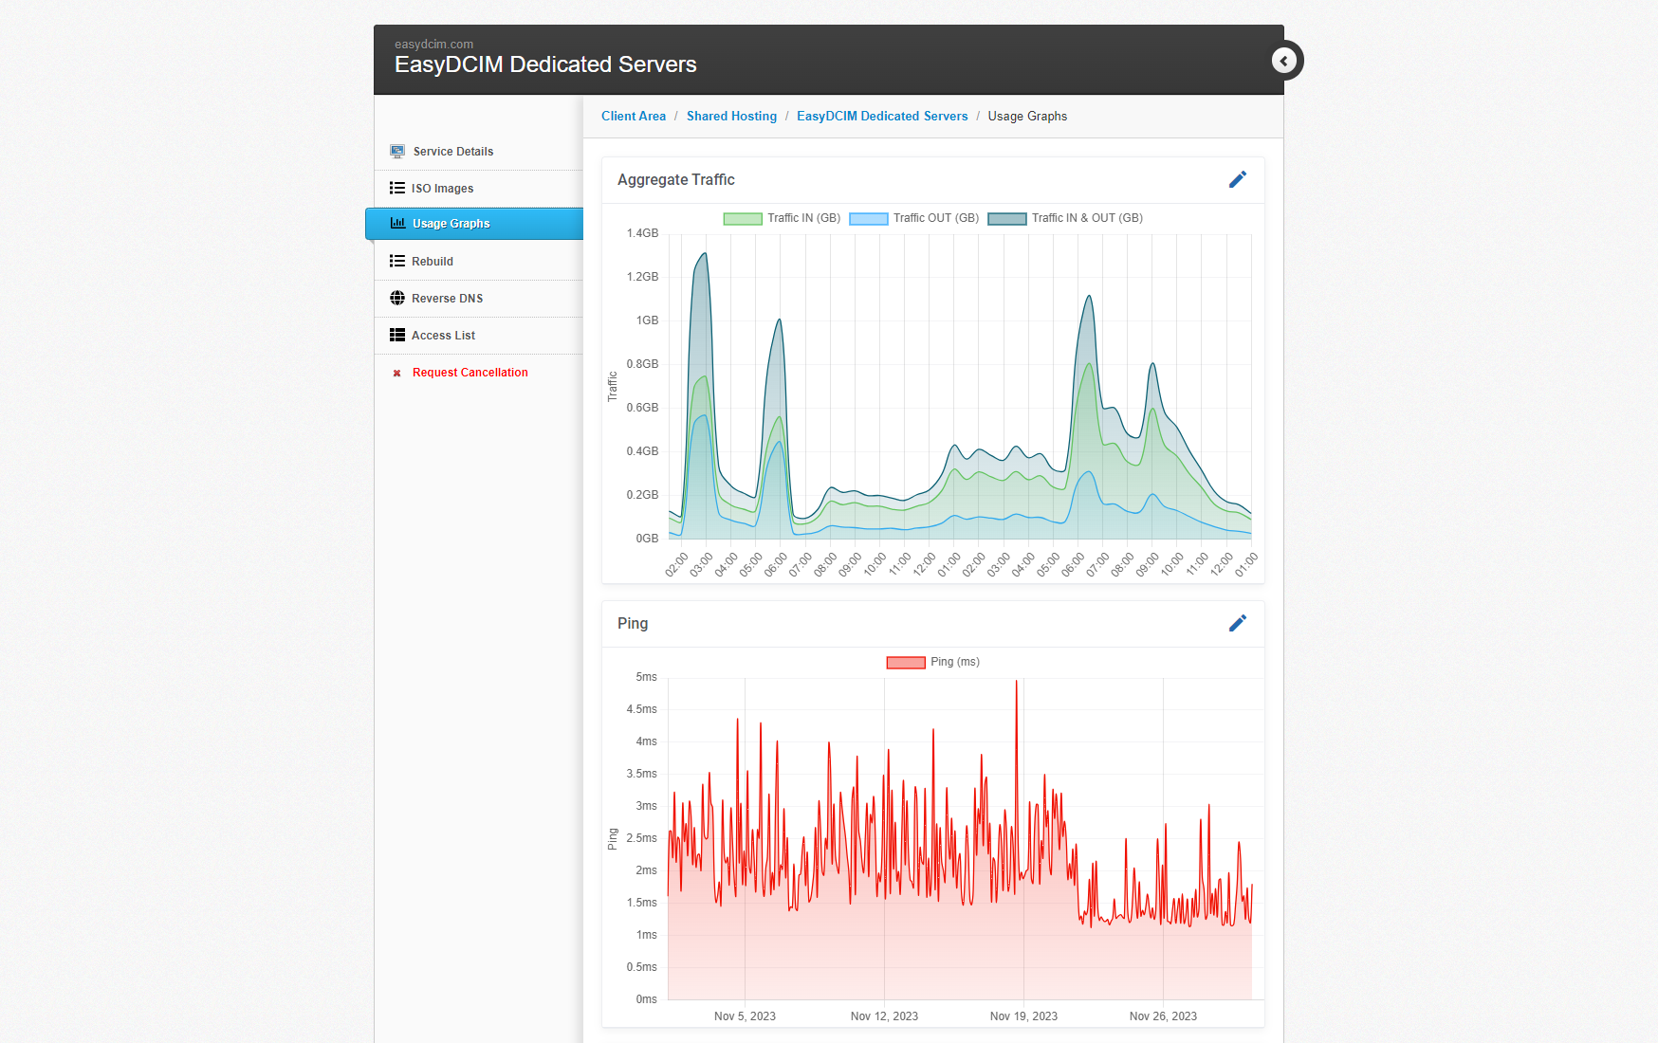Viewport: 1658px width, 1043px height.
Task: Click the Ping panel title
Action: 633,623
